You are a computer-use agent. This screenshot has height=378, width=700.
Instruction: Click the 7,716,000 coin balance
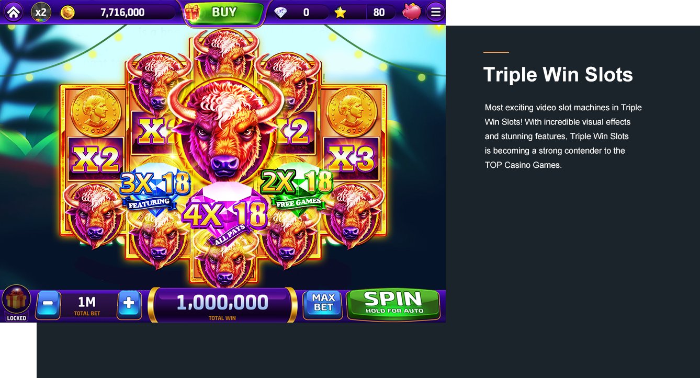pyautogui.click(x=122, y=13)
